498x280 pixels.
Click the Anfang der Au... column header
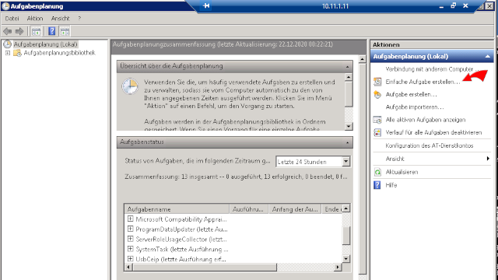click(295, 209)
